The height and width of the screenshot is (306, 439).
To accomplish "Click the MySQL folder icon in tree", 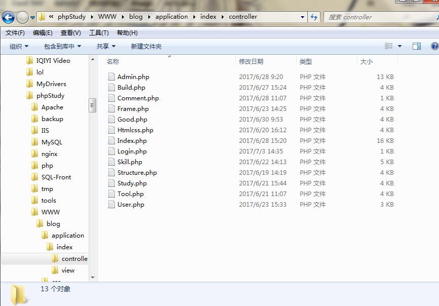I will pyautogui.click(x=35, y=142).
